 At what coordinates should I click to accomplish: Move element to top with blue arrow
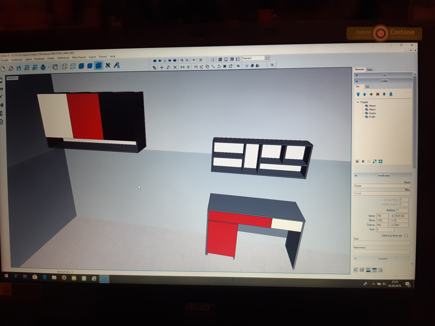click(358, 94)
